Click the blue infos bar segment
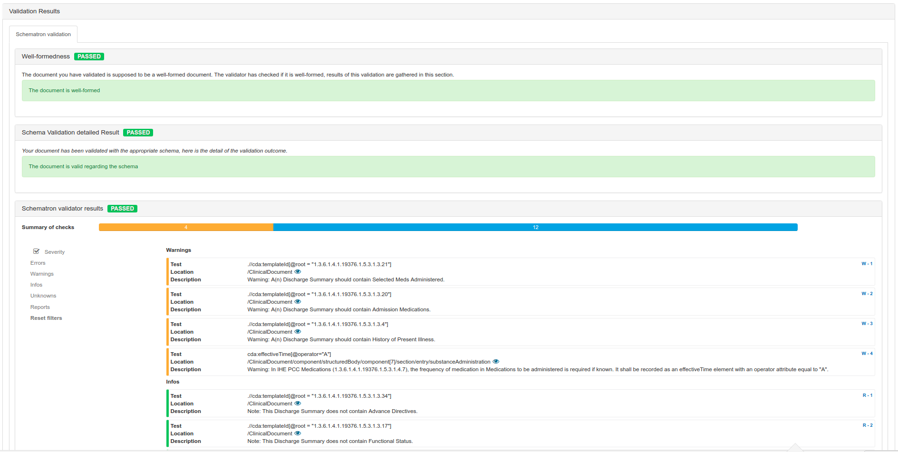This screenshot has height=452, width=898. click(535, 227)
